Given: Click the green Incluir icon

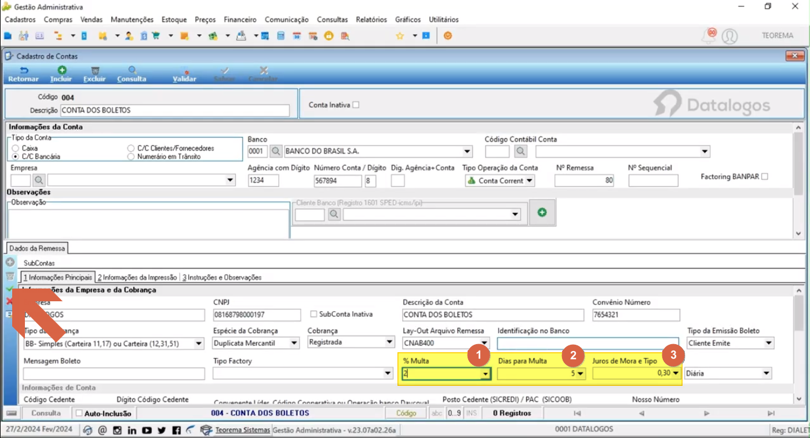Looking at the screenshot, I should click(x=61, y=70).
